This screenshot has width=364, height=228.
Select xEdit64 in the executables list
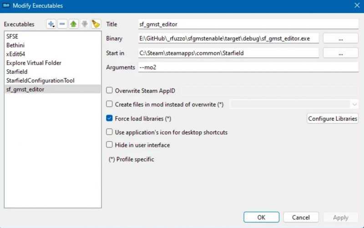click(x=53, y=54)
